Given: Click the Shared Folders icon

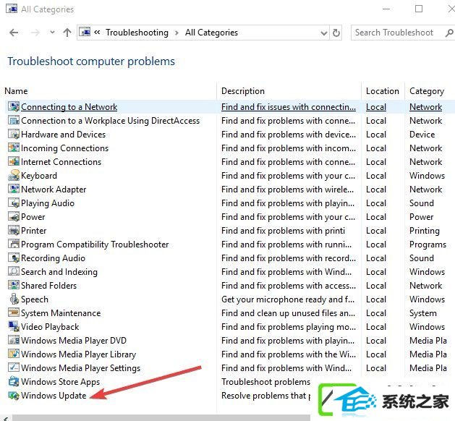Looking at the screenshot, I should click(x=14, y=285).
